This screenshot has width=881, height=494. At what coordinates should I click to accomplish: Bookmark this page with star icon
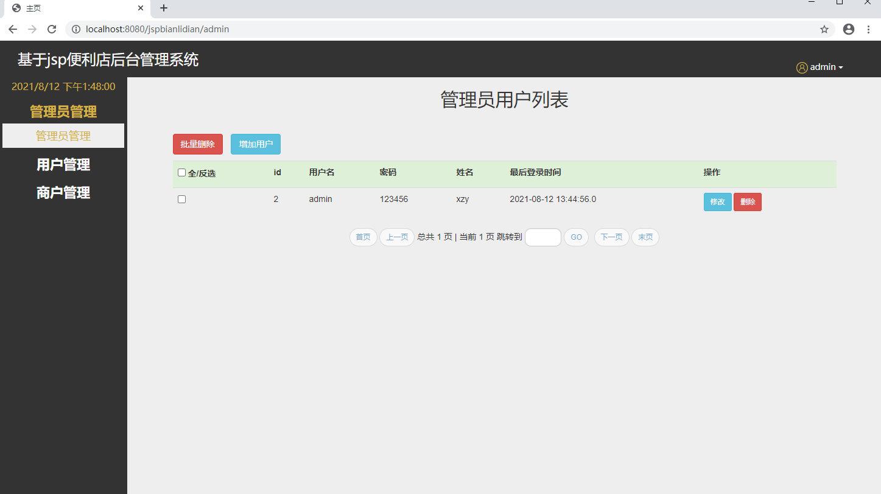824,29
